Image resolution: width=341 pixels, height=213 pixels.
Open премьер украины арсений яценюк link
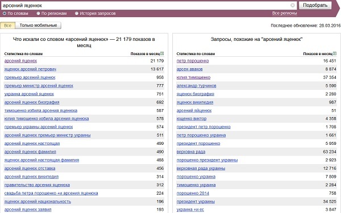(x=39, y=127)
